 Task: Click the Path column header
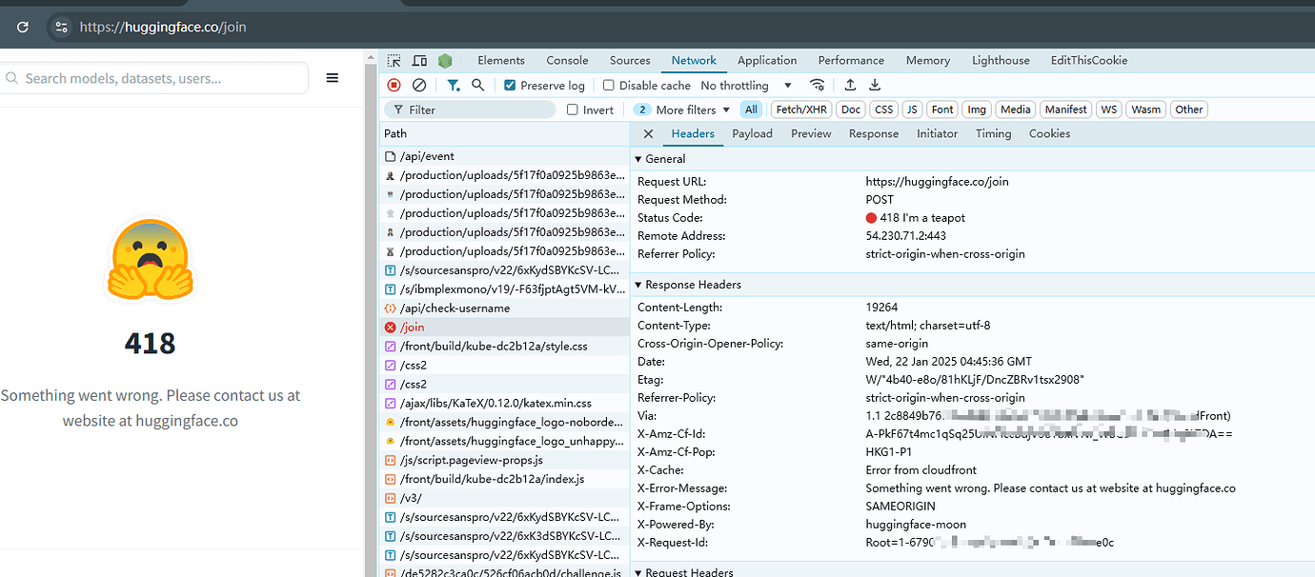pyautogui.click(x=505, y=134)
